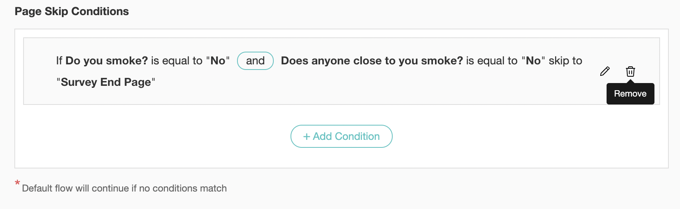This screenshot has height=209, width=680.
Task: Toggle the "and" operator pill
Action: 255,61
